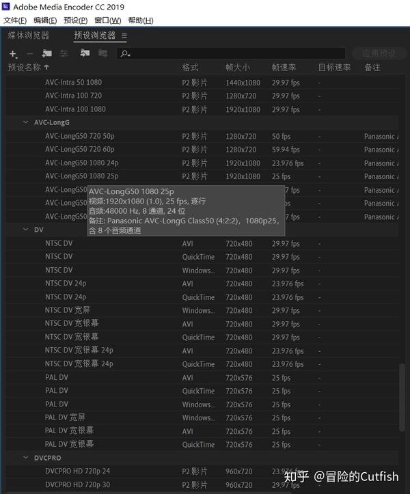Open the 帮助(H) menu
Image resolution: width=410 pixels, height=494 pixels.
141,20
